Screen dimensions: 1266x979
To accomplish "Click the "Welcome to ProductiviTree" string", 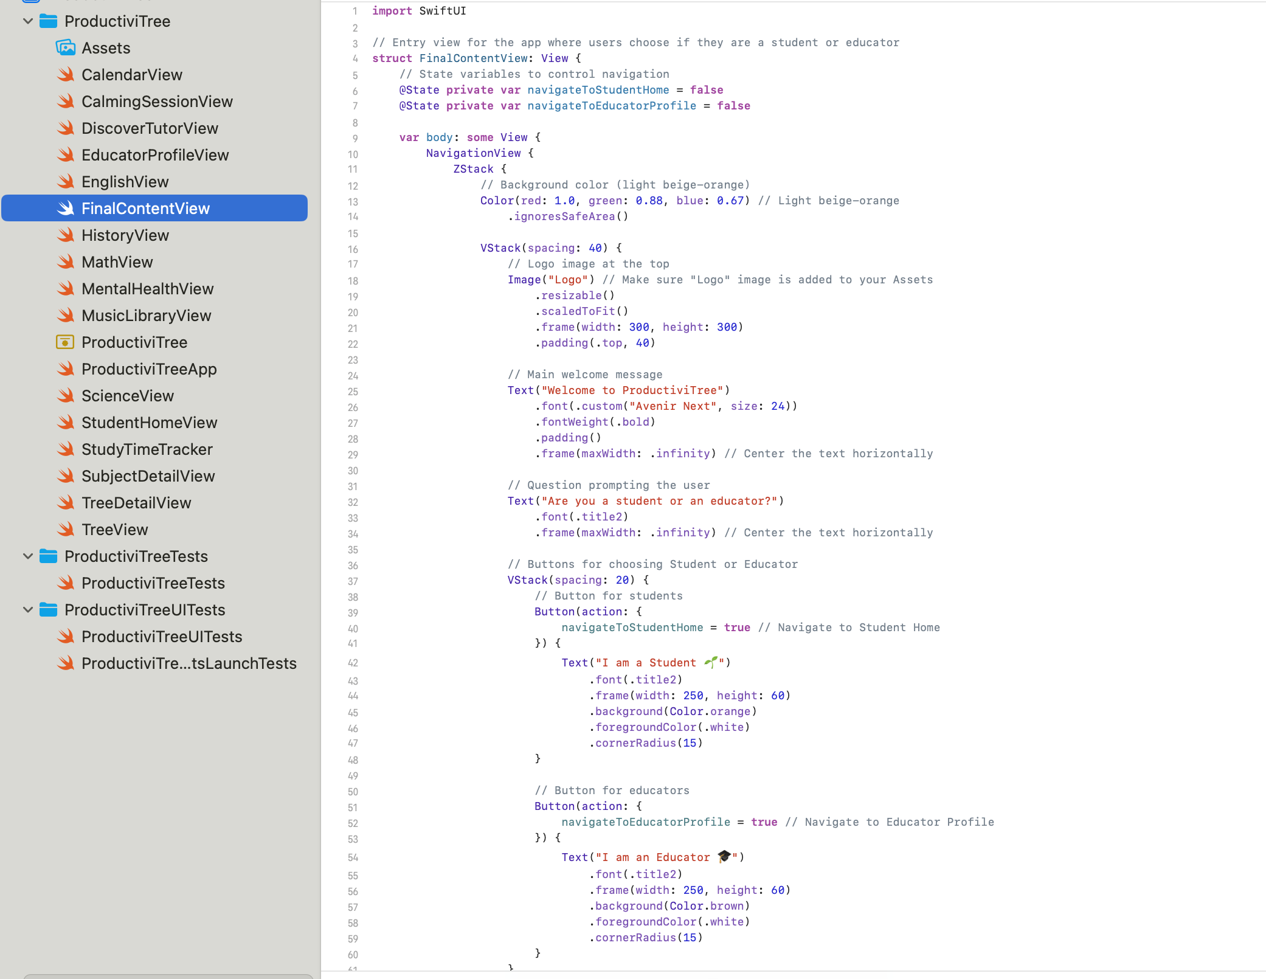I will click(632, 390).
